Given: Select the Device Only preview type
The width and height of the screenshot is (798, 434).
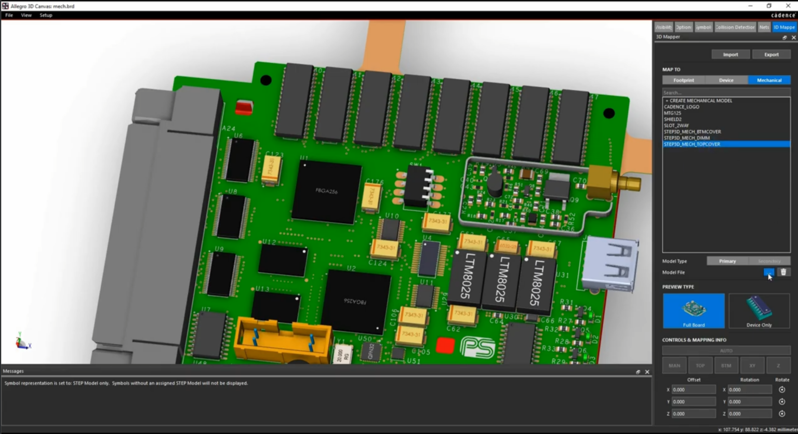Looking at the screenshot, I should click(759, 311).
